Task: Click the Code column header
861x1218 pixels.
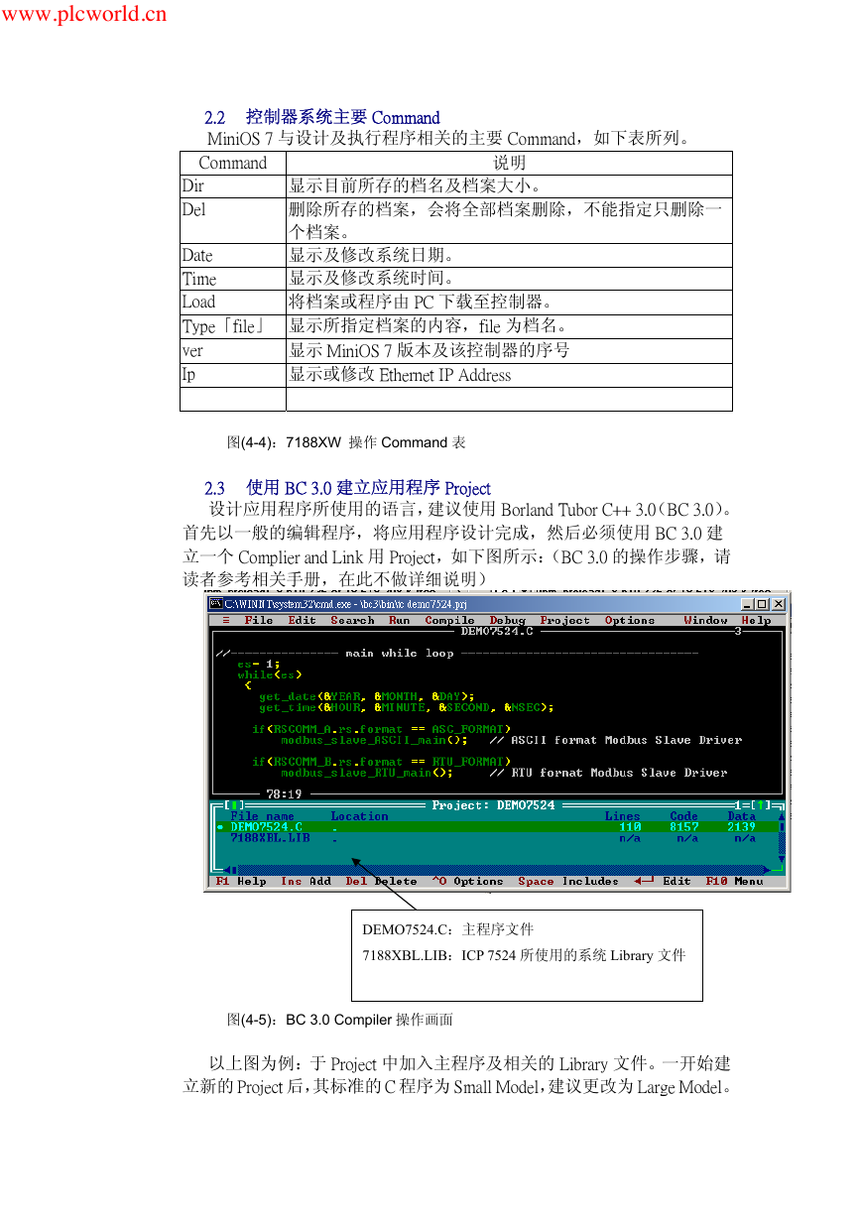Action: (x=683, y=816)
